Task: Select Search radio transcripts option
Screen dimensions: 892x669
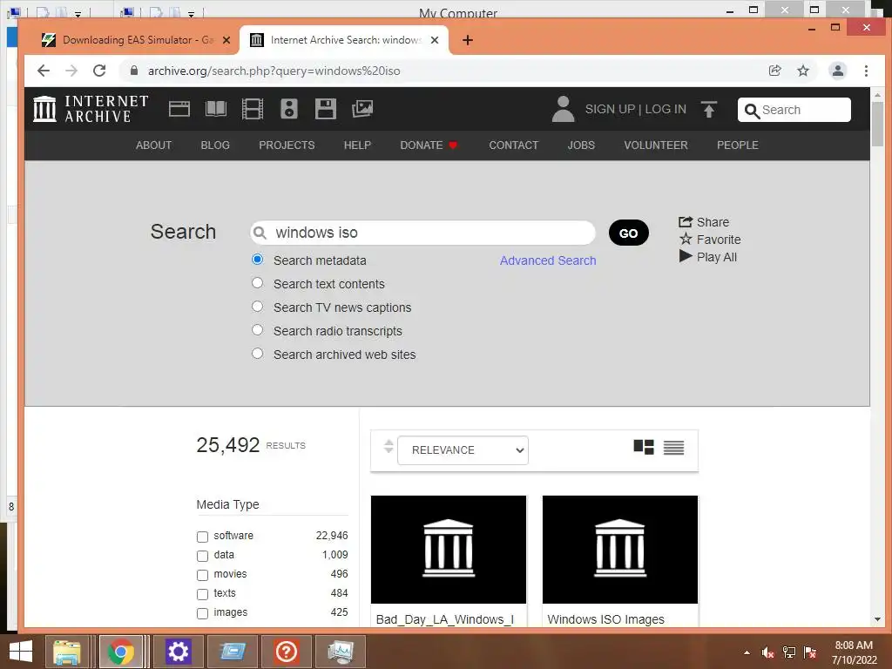Action: pos(258,330)
